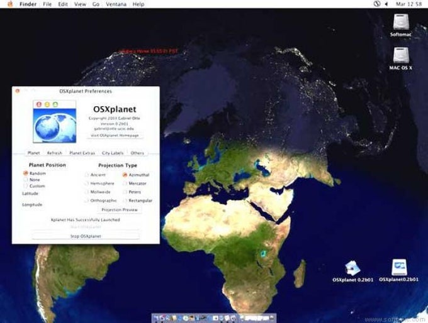Choose the Rectangular projection type

(125, 200)
